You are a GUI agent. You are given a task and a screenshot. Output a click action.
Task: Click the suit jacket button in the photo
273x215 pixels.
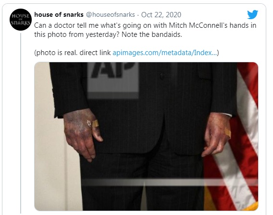point(162,76)
